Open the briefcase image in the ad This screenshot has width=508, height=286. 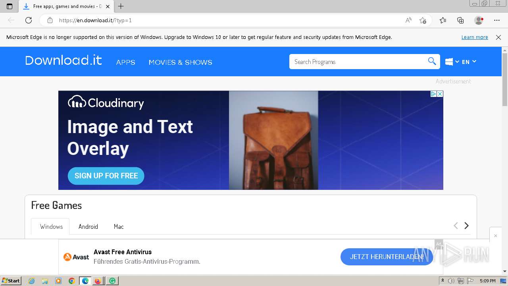click(273, 140)
